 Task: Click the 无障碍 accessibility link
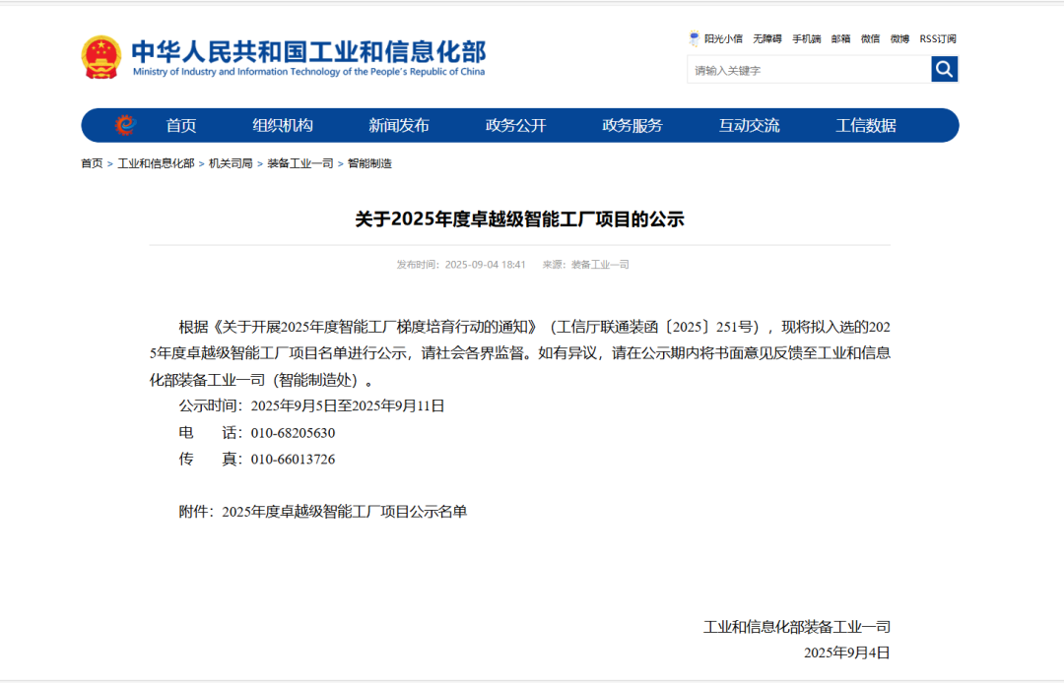(x=766, y=39)
